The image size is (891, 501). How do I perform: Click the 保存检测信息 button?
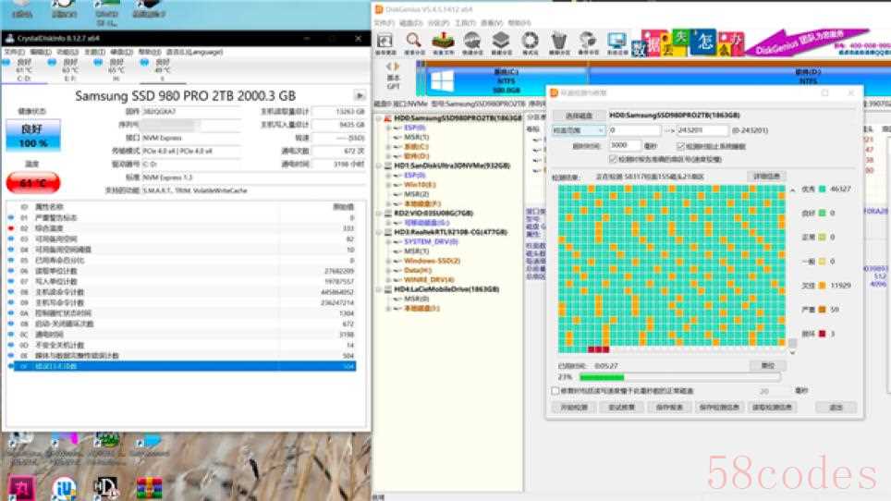coord(719,408)
